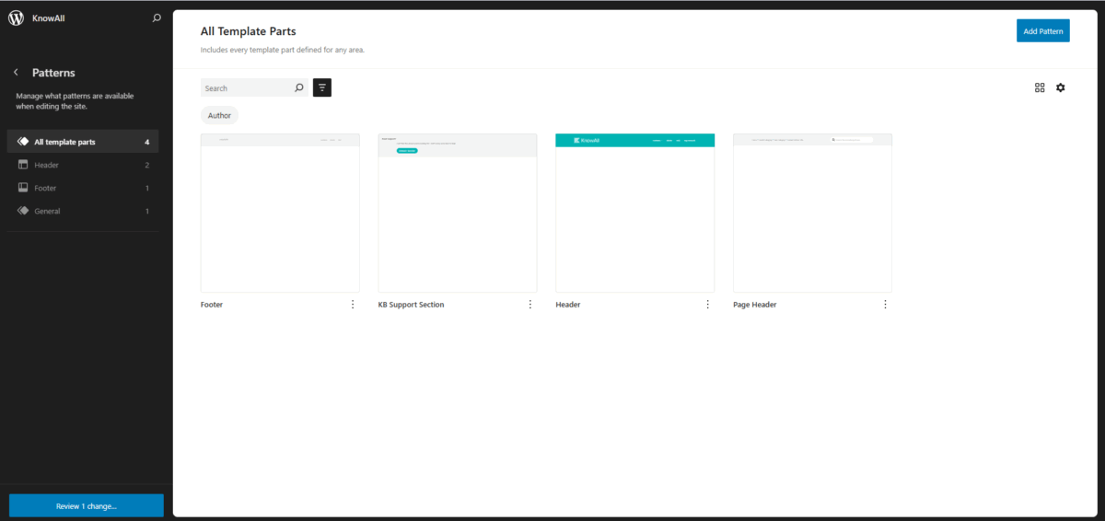Open the Header template part thumbnail
Screen dimensions: 1105x521
click(x=635, y=213)
